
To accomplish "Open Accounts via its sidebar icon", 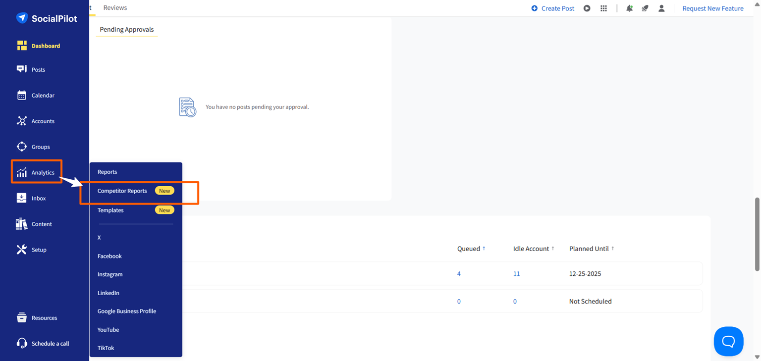I will coord(22,121).
